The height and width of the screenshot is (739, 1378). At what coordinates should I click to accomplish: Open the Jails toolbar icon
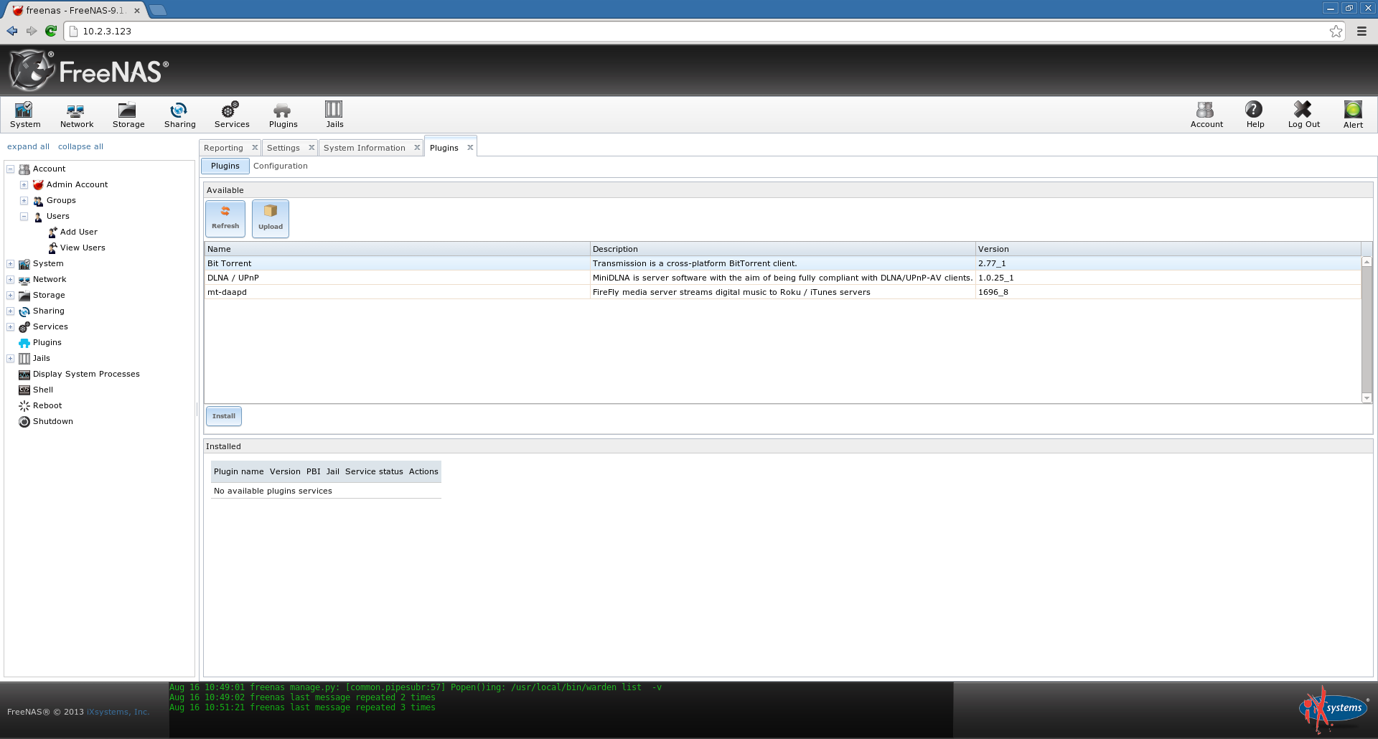(334, 115)
